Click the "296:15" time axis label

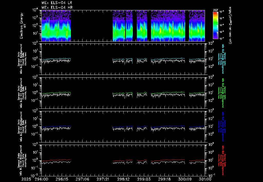click(x=62, y=179)
